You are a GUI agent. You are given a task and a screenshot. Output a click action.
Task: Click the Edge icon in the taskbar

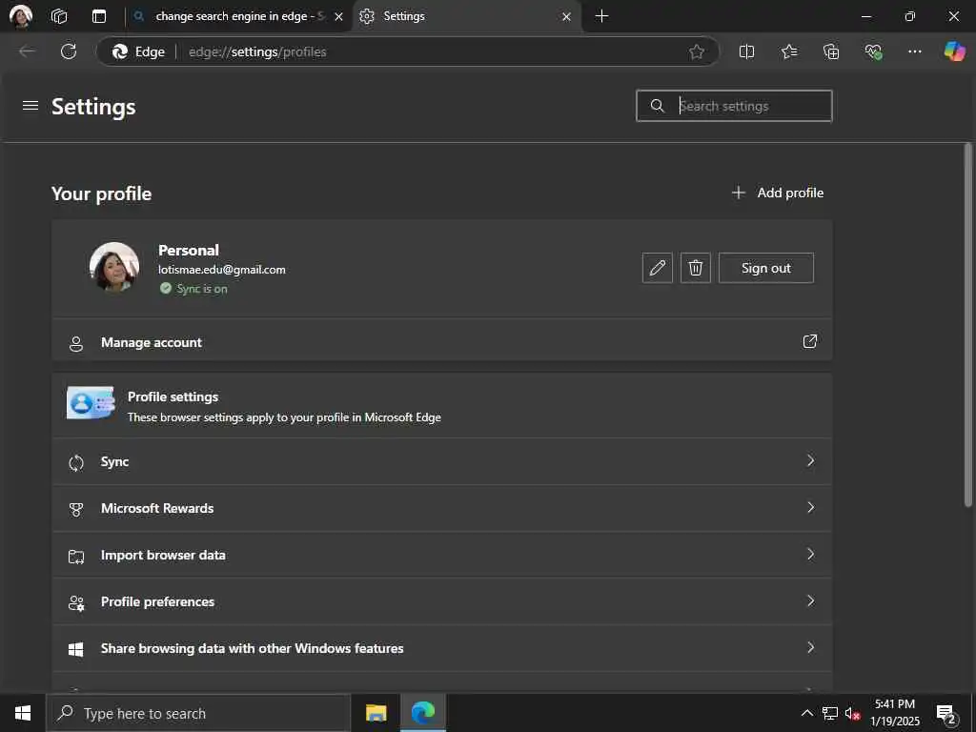pyautogui.click(x=422, y=713)
